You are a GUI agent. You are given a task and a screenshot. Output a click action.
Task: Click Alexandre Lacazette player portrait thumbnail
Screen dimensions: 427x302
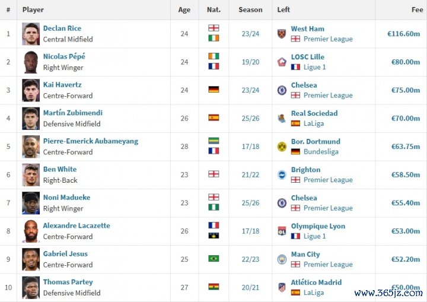click(x=31, y=231)
